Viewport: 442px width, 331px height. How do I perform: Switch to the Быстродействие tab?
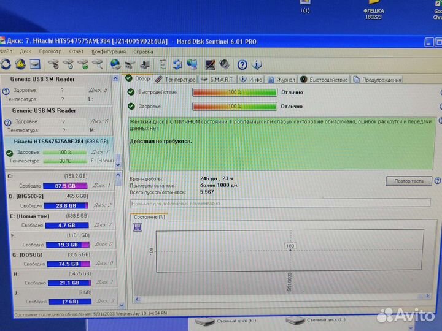click(x=324, y=80)
